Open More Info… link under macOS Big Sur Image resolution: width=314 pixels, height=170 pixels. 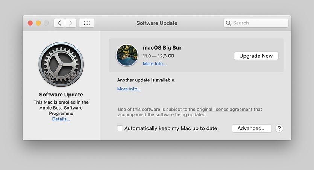155,63
